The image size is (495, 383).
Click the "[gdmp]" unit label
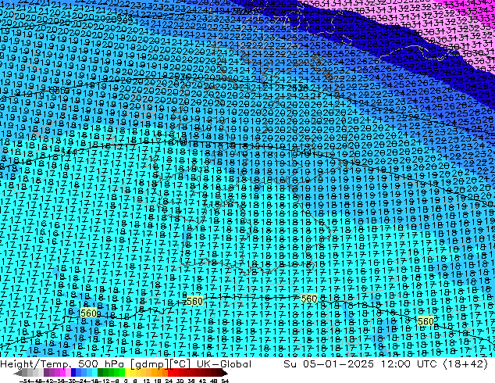150,364
